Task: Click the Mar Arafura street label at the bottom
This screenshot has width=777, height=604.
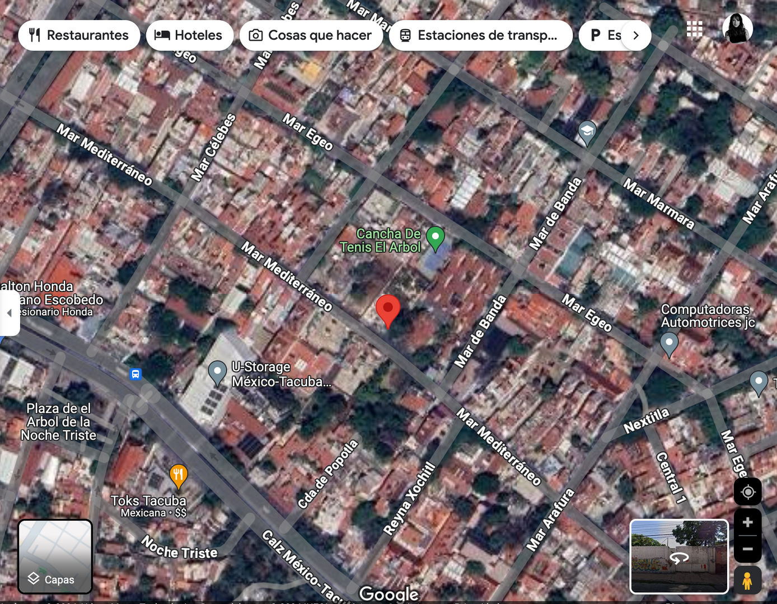Action: click(550, 520)
